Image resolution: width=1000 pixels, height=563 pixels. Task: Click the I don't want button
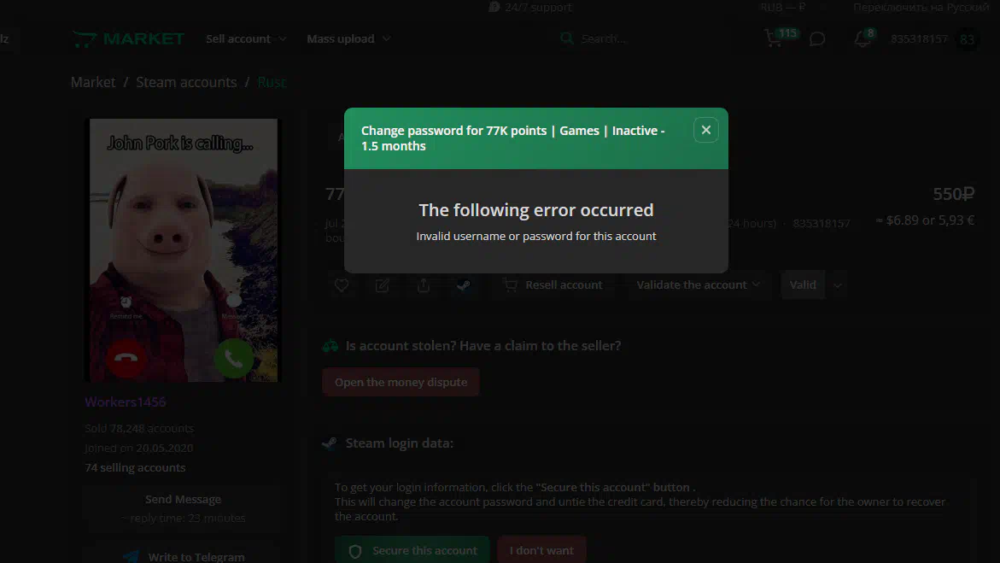pyautogui.click(x=541, y=549)
